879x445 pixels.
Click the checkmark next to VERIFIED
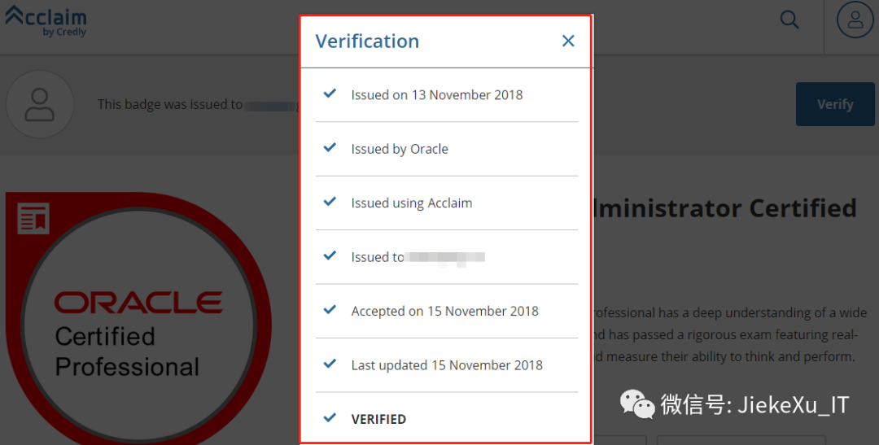point(330,418)
